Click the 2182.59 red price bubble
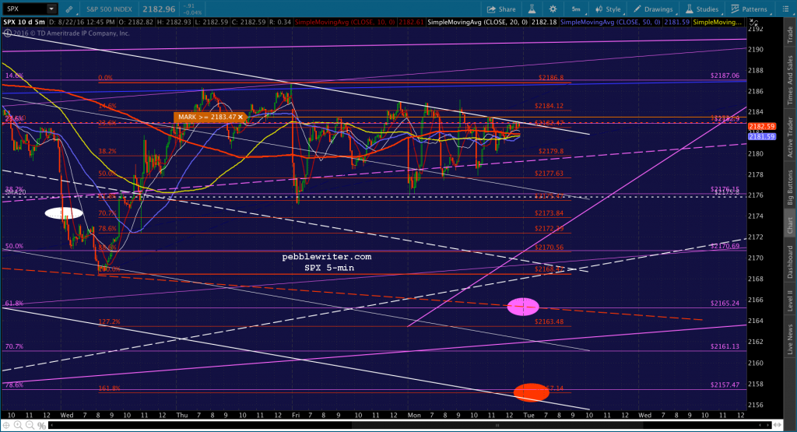The height and width of the screenshot is (432, 797). point(761,127)
